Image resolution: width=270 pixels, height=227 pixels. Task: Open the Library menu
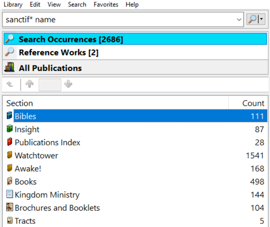[13, 4]
